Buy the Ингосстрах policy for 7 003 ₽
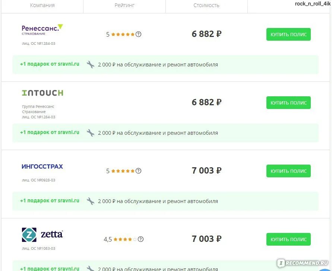 (x=288, y=171)
